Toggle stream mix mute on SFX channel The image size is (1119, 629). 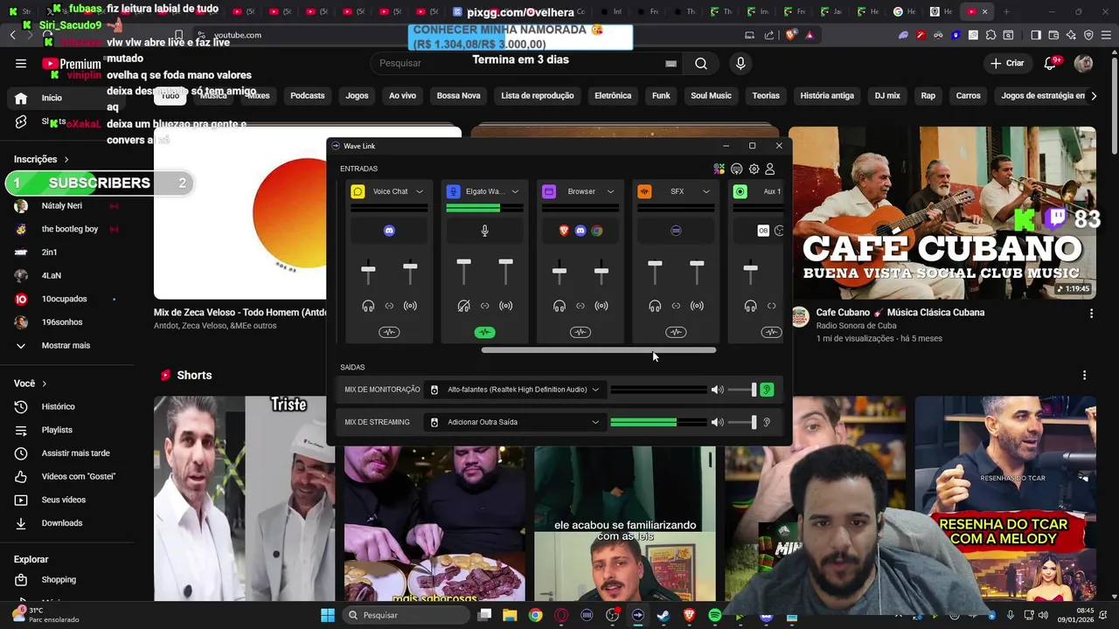697,306
